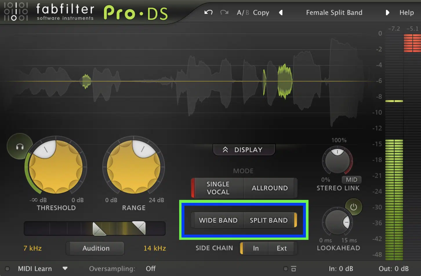Copy settings with the Copy button
This screenshot has width=421, height=276.
point(261,13)
